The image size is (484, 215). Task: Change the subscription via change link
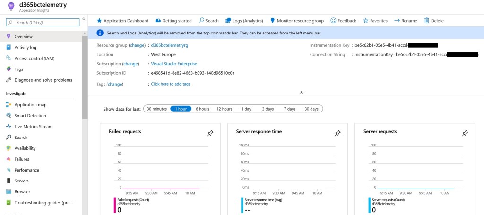(x=130, y=63)
